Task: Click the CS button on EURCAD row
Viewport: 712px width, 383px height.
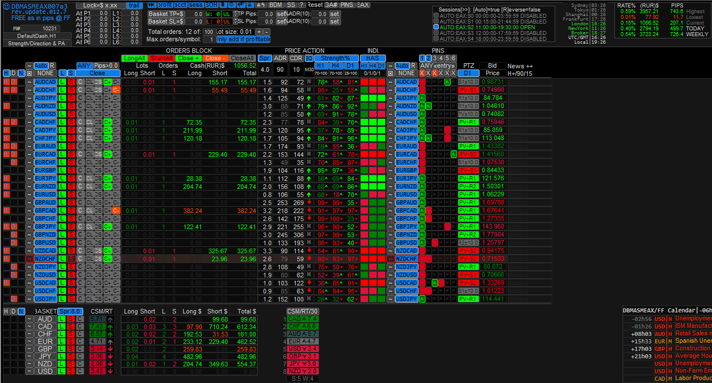Action: (98, 154)
